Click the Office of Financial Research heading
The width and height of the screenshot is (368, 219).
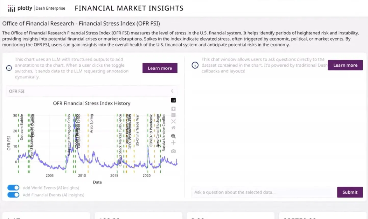coord(81,23)
